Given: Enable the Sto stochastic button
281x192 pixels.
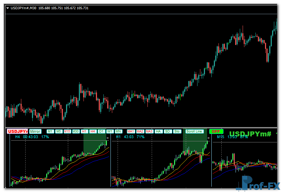Looking at the screenshot, I should 177,131.
